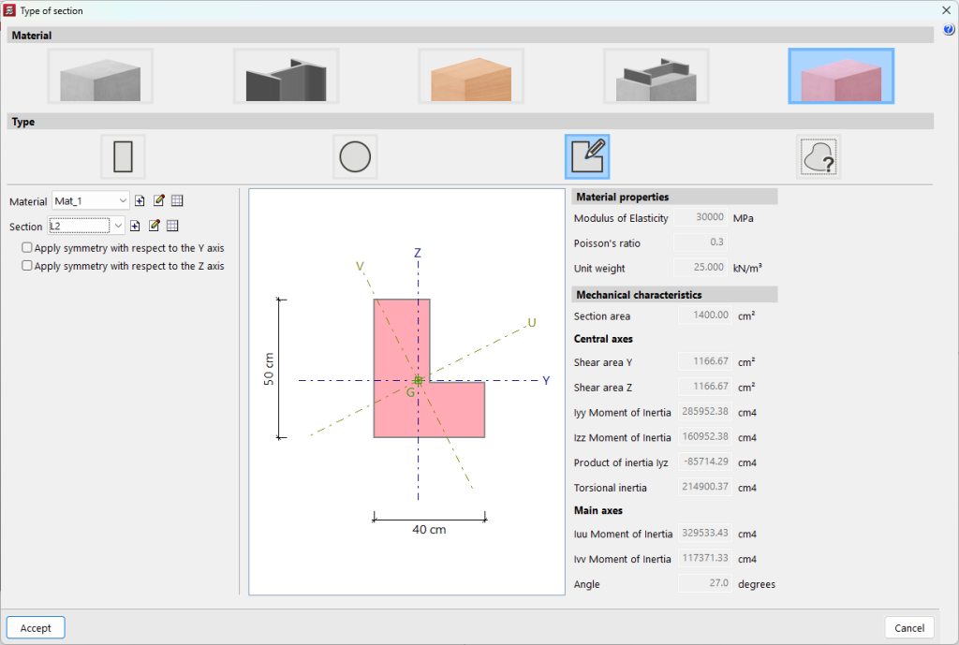Viewport: 959px width, 645px height.
Task: Open the Section dropdown showing L2
Action: (116, 225)
